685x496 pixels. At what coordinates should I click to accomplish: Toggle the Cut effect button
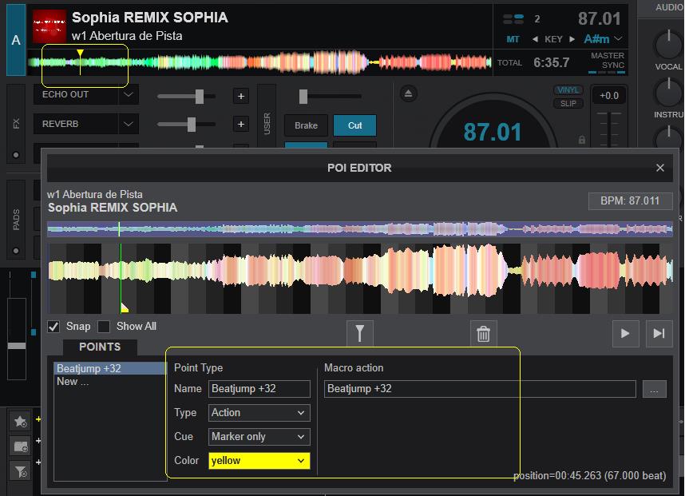point(354,125)
